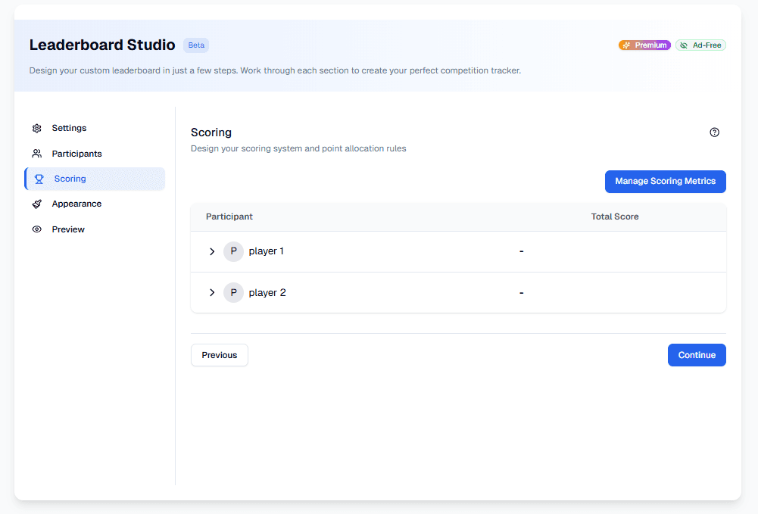Click the Continue button
Screen dimensions: 758x514
point(696,354)
